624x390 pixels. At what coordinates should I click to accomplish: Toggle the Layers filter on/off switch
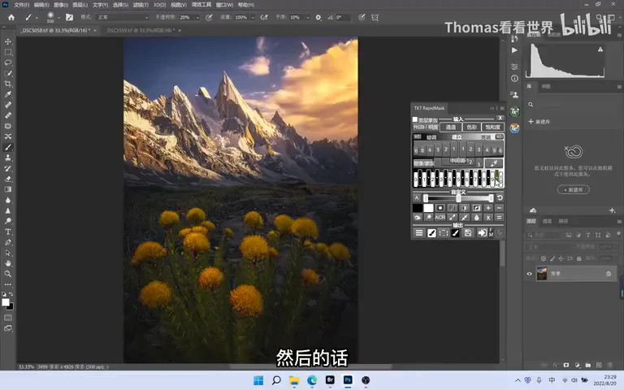click(618, 234)
